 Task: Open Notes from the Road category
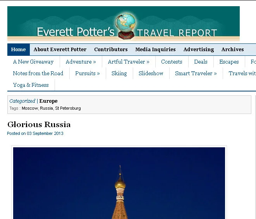pos(38,73)
